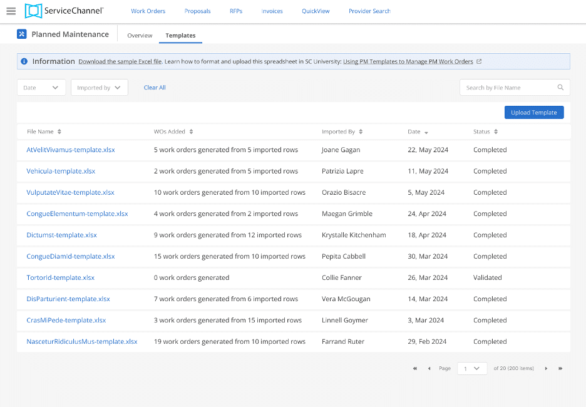
Task: Jump to the first page arrow
Action: pos(414,369)
